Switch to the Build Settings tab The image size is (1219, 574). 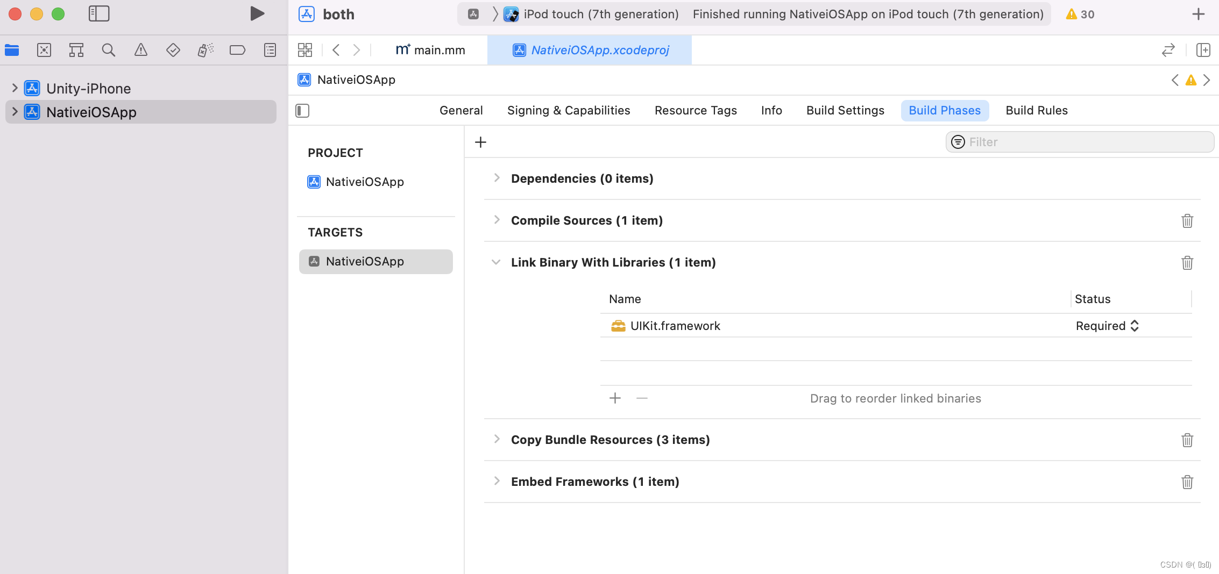point(845,111)
